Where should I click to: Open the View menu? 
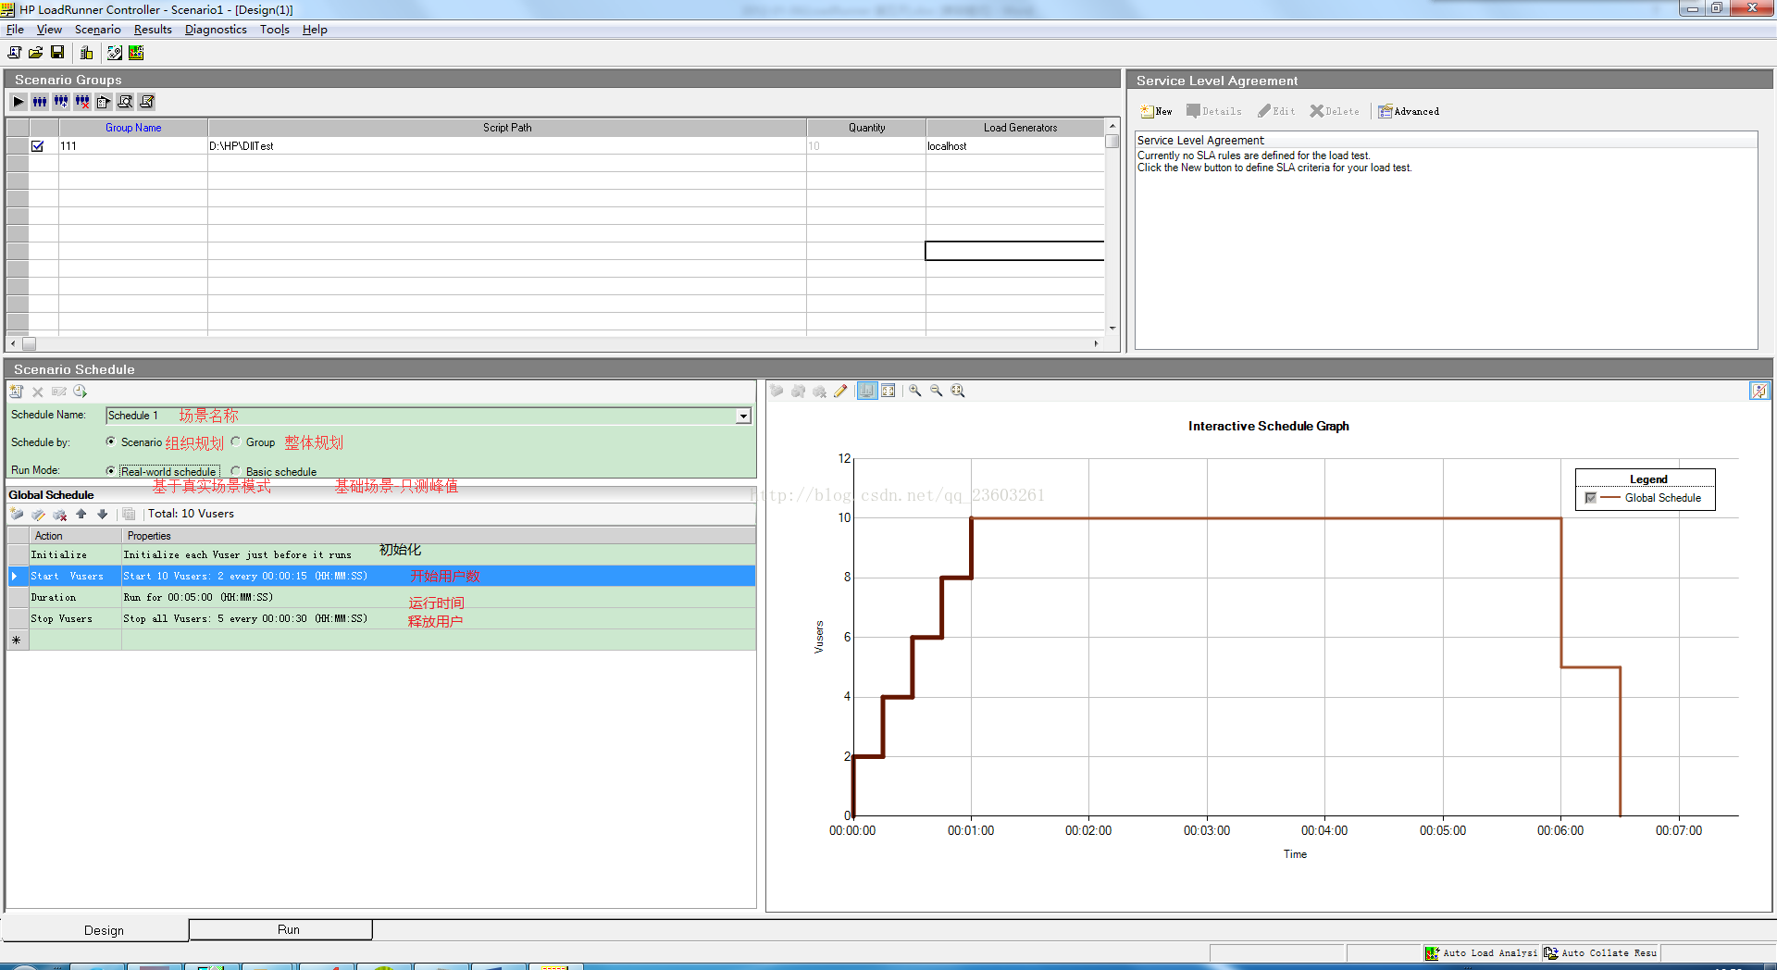(49, 30)
